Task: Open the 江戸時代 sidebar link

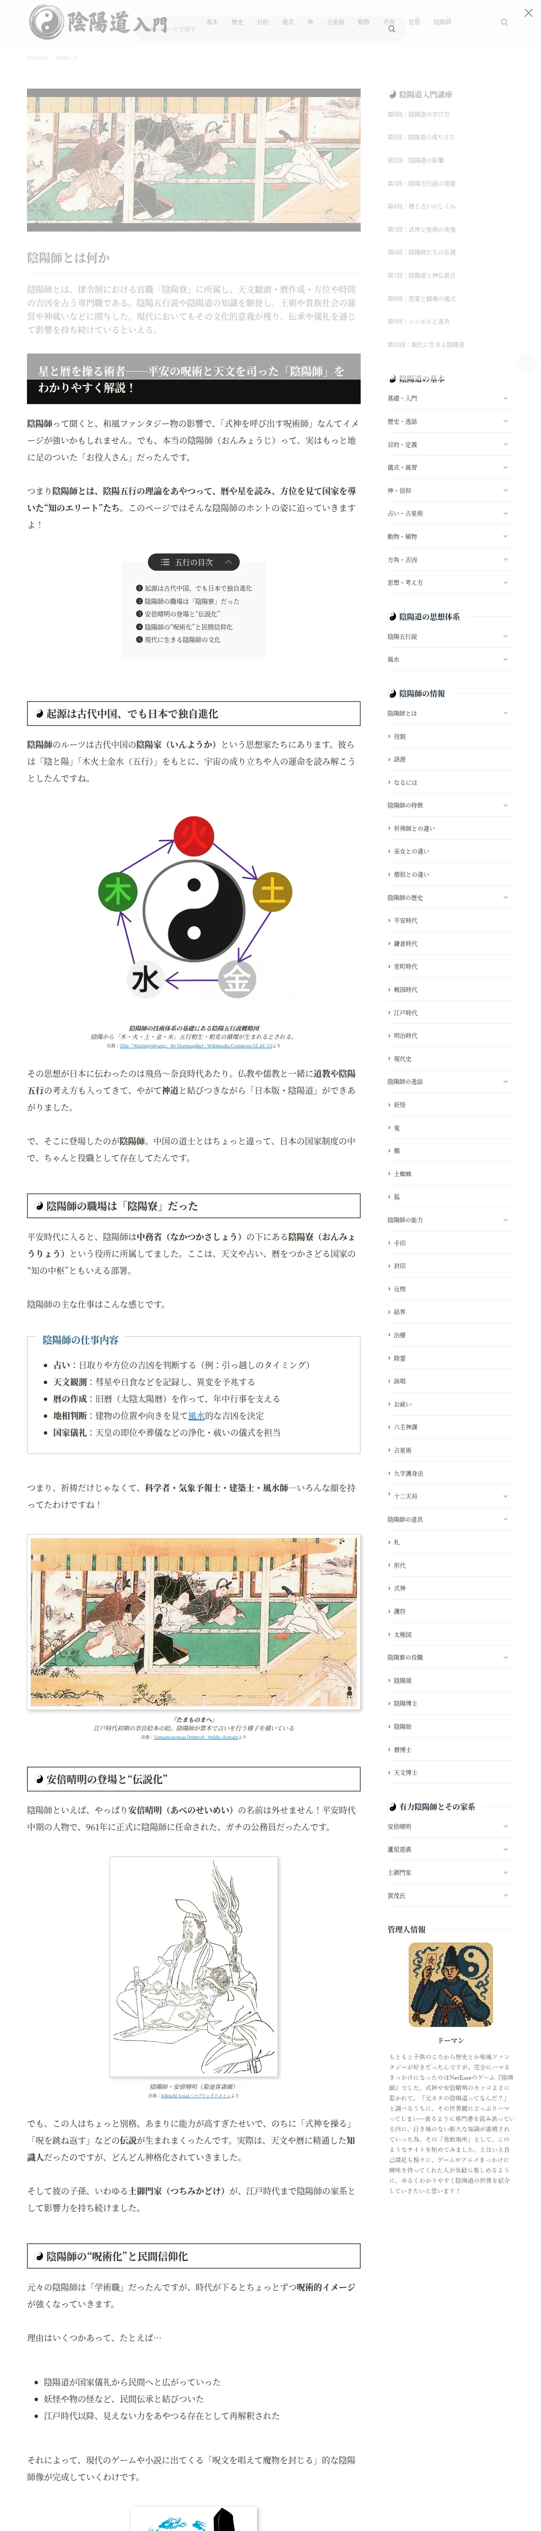Action: click(405, 1013)
